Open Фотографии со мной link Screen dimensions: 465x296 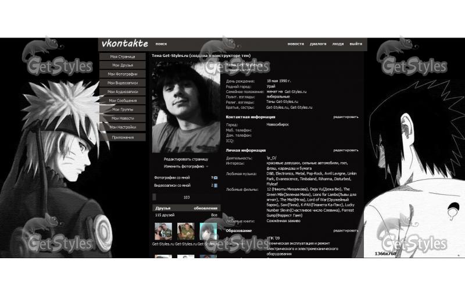click(171, 178)
